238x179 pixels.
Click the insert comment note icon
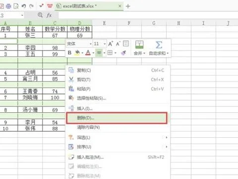click(71, 157)
